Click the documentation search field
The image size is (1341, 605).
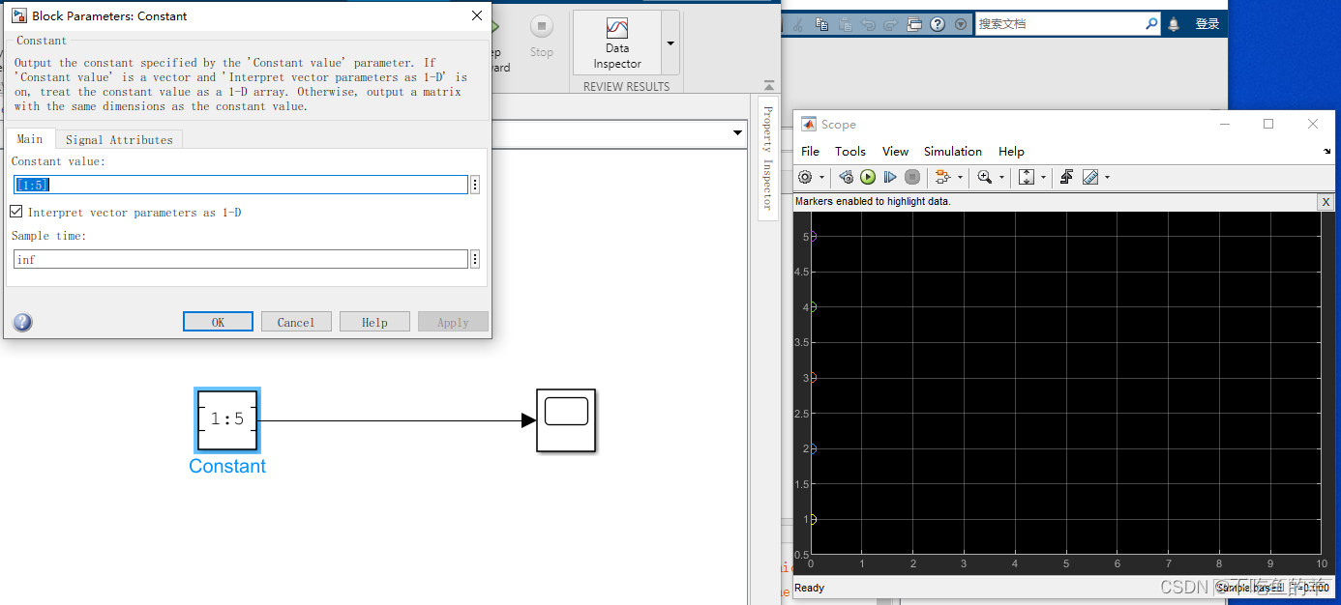(1058, 24)
